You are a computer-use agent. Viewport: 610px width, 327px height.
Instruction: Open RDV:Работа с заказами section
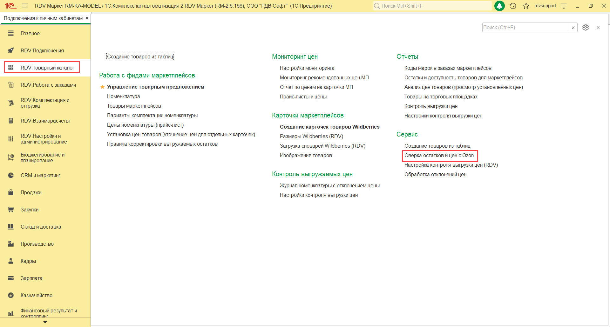coord(48,85)
